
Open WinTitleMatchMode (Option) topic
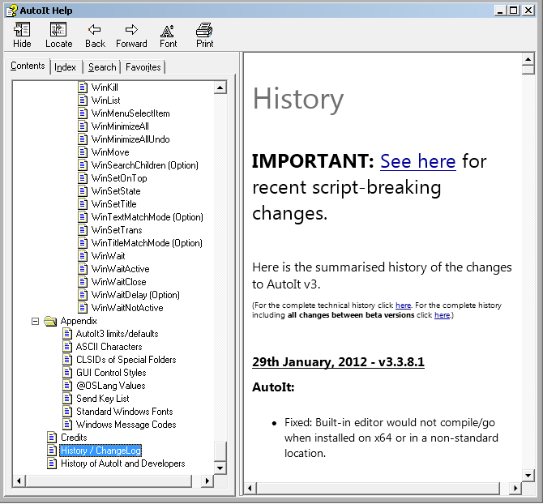[147, 243]
